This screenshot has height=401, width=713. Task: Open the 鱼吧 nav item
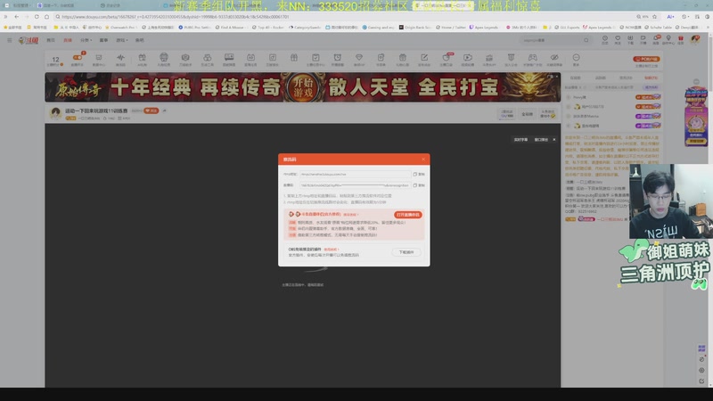click(x=140, y=40)
